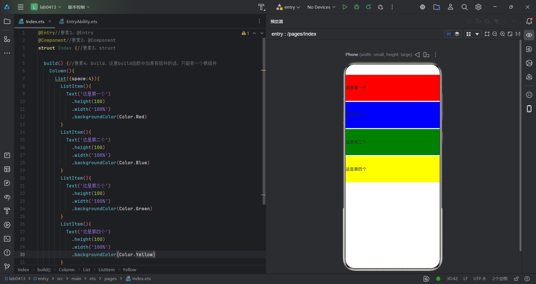Click pages in the path navigation bar

(111, 278)
